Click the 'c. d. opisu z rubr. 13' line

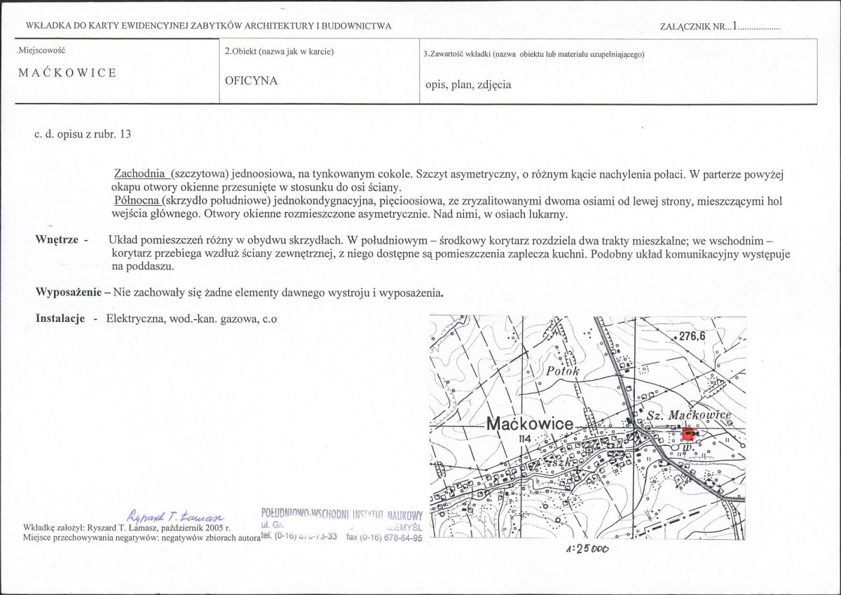coord(83,133)
